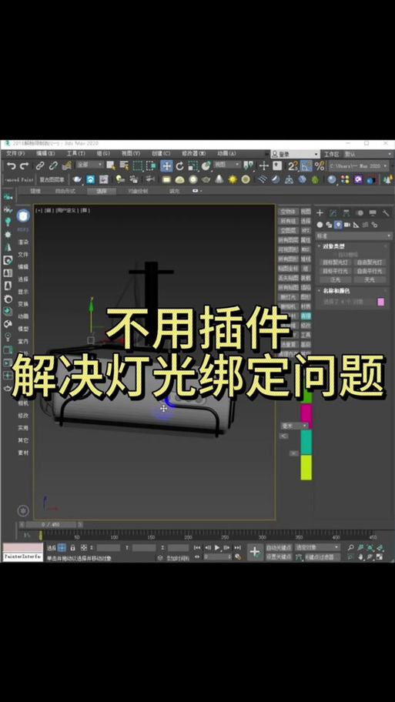Open the Motion panel icon
Screen dimensions: 395x702
point(359,213)
